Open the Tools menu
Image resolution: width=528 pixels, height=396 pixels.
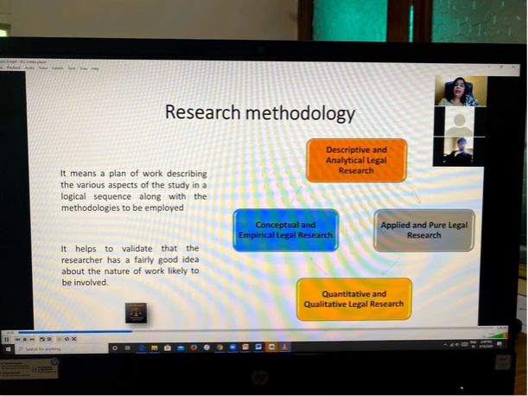coord(72,67)
